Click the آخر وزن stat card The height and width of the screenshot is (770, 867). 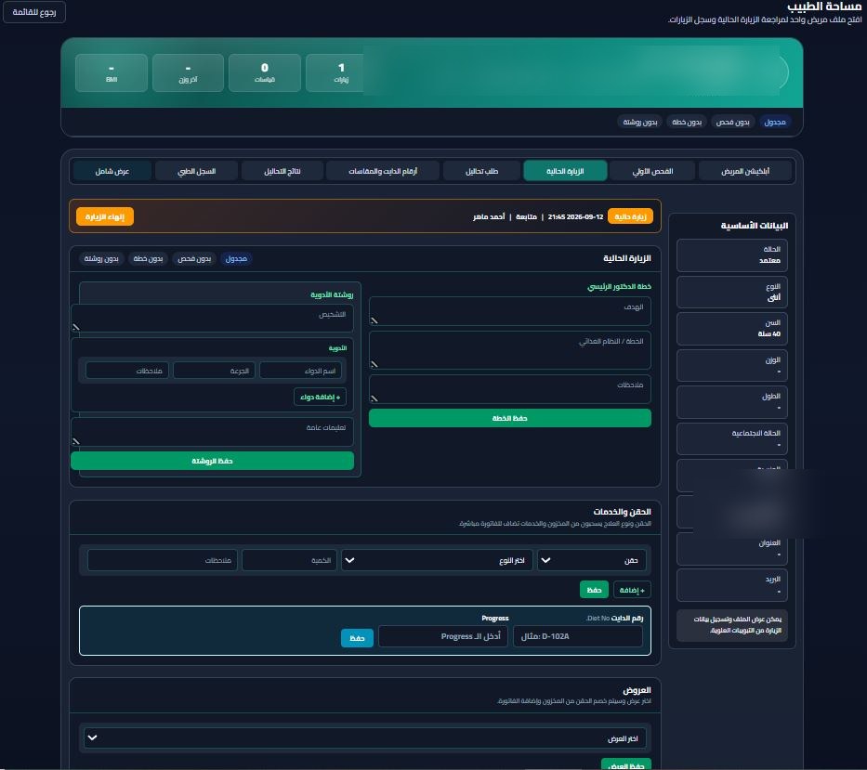click(188, 72)
